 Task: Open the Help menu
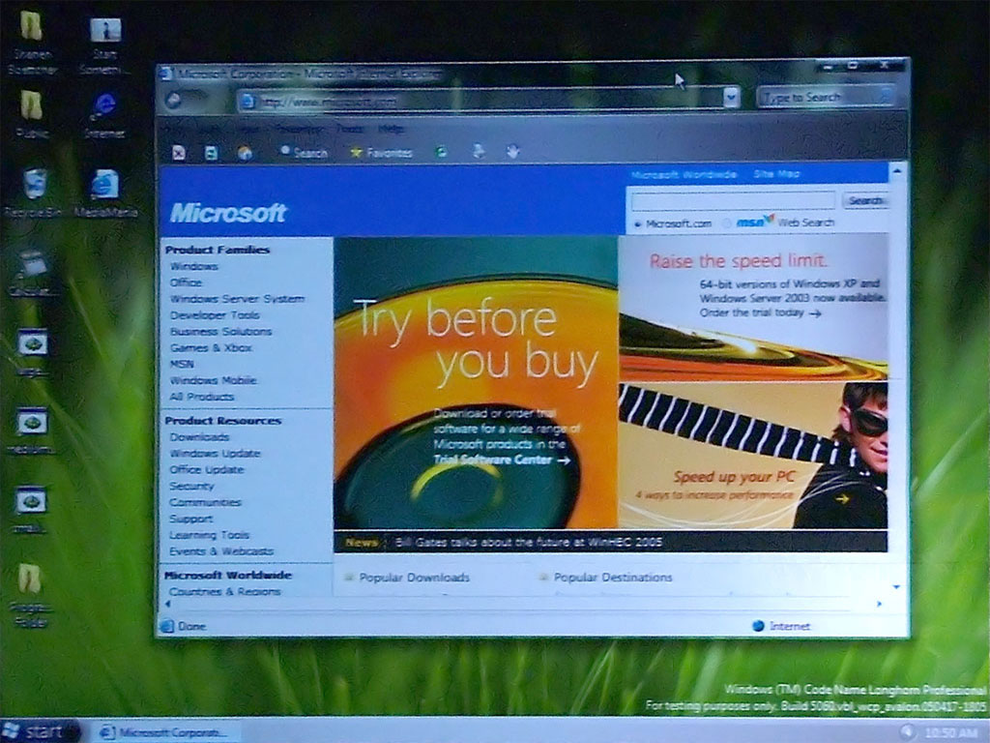coord(391,129)
